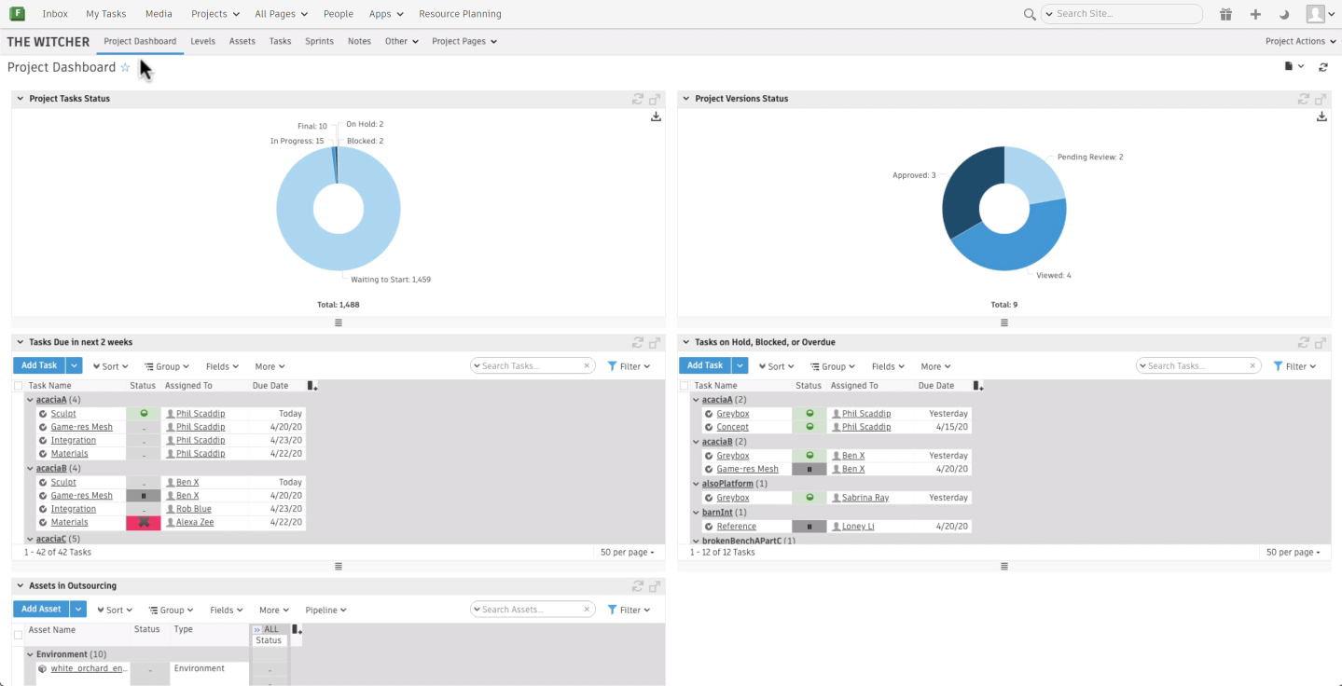Refresh the Project Tasks Status widget
The width and height of the screenshot is (1342, 686).
coord(638,98)
